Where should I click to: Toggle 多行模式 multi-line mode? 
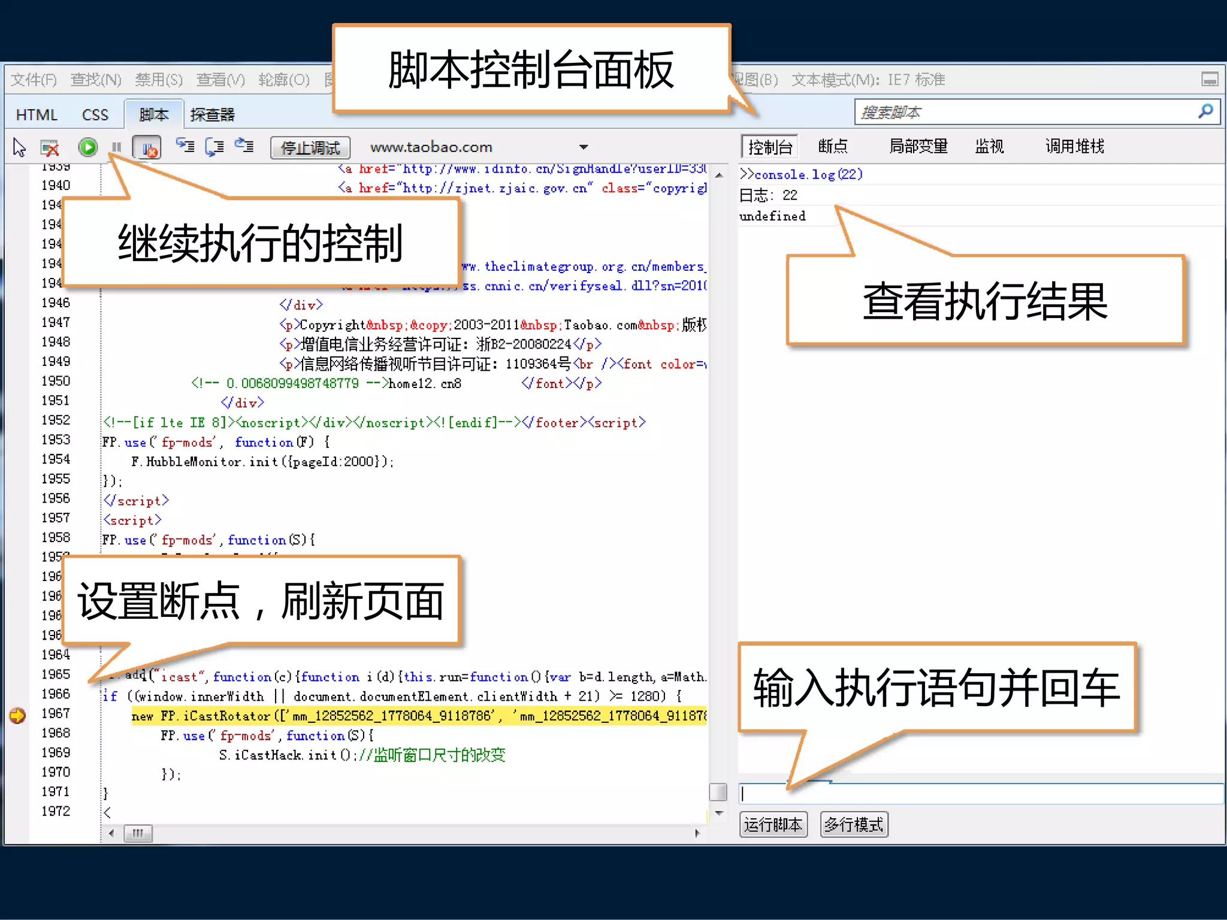click(x=853, y=825)
